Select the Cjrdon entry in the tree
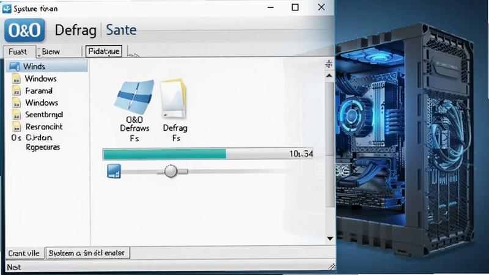The height and width of the screenshot is (275, 489). [x=39, y=137]
